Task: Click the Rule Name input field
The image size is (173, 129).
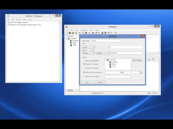Action: (x=106, y=41)
